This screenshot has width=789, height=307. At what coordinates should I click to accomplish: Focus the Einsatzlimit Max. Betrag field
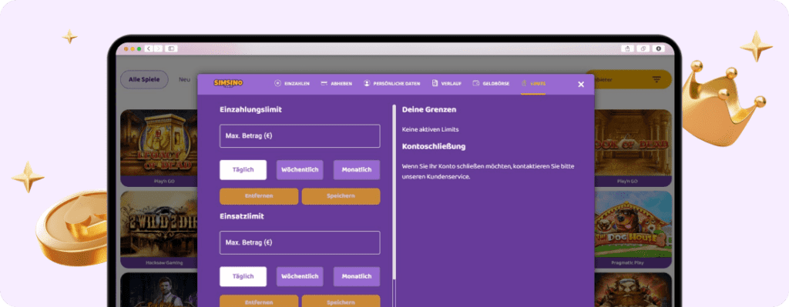(x=300, y=242)
